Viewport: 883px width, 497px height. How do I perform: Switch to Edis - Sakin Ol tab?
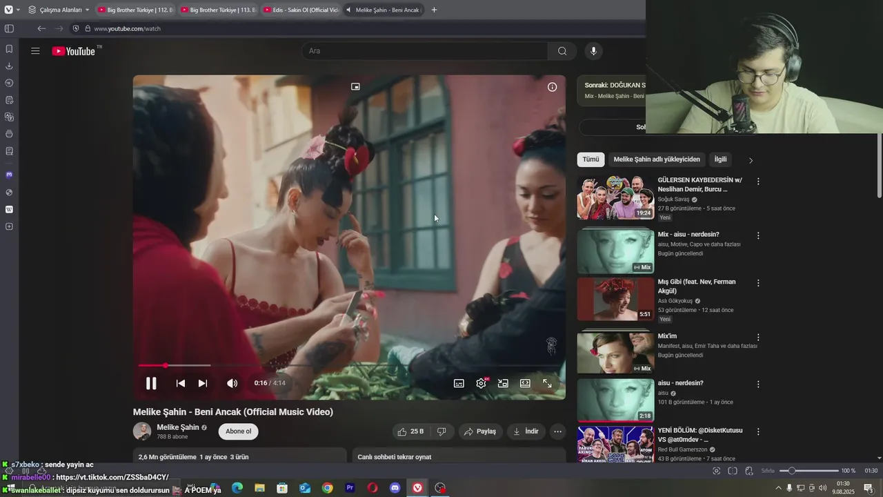click(300, 10)
